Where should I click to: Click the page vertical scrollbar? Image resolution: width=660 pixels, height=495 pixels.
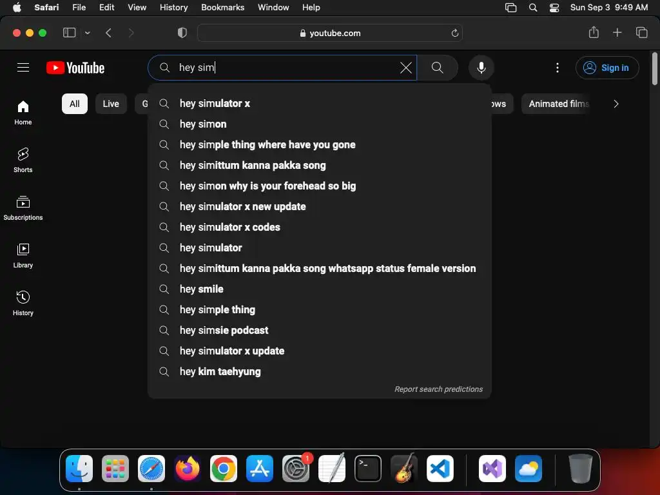tap(654, 68)
